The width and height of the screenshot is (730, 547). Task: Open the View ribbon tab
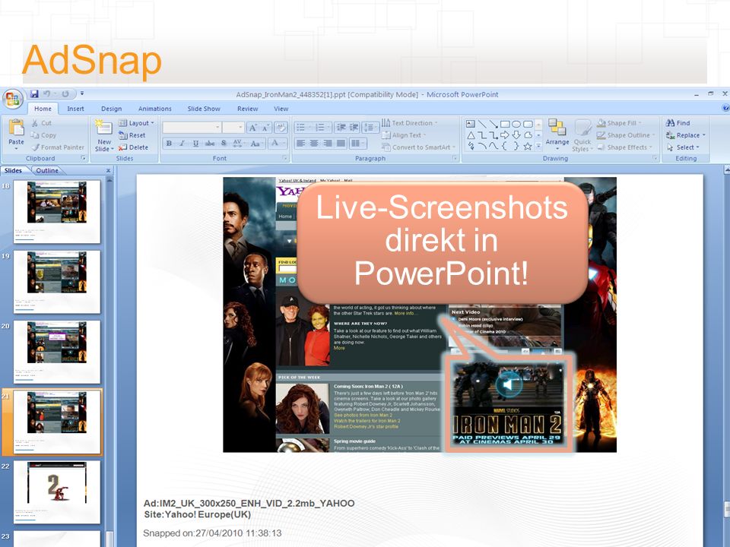tap(281, 109)
